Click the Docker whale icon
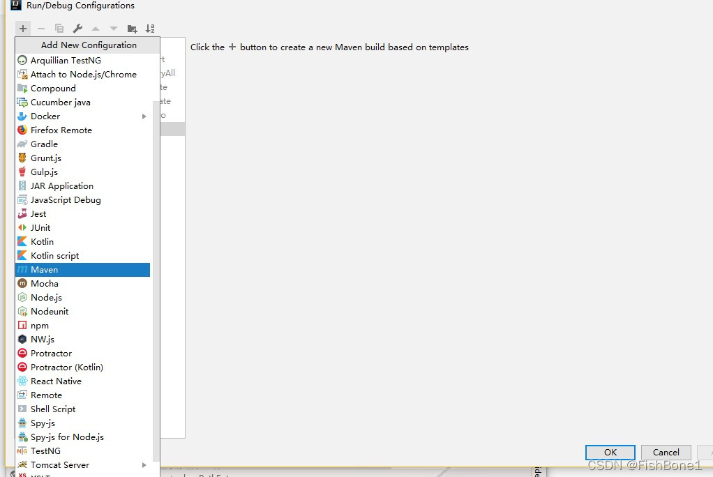The image size is (713, 477). (x=22, y=116)
